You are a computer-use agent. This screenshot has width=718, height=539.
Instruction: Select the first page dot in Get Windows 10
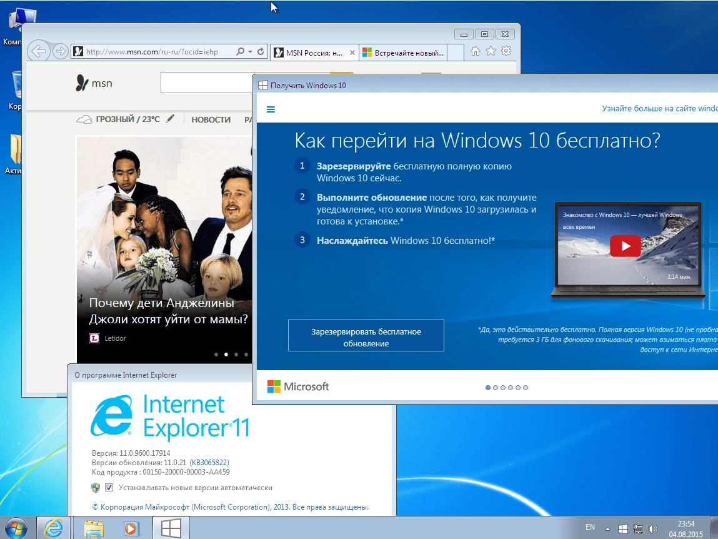pyautogui.click(x=488, y=388)
